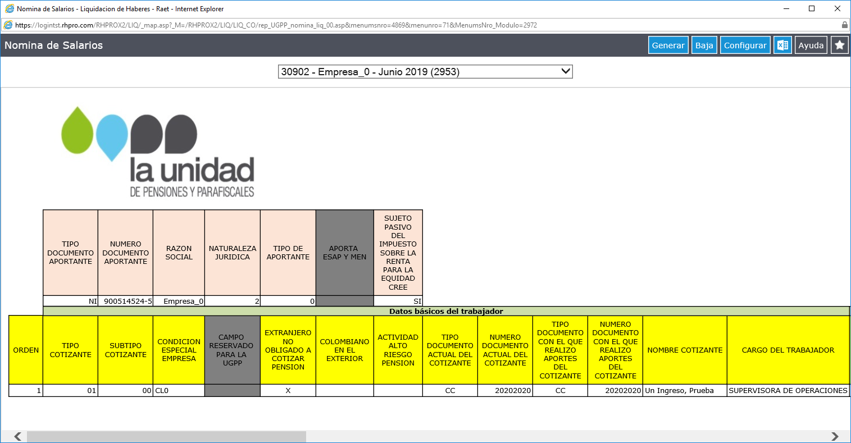Viewport: 851px width, 443px height.
Task: Click the la unidad logo image
Action: click(158, 152)
